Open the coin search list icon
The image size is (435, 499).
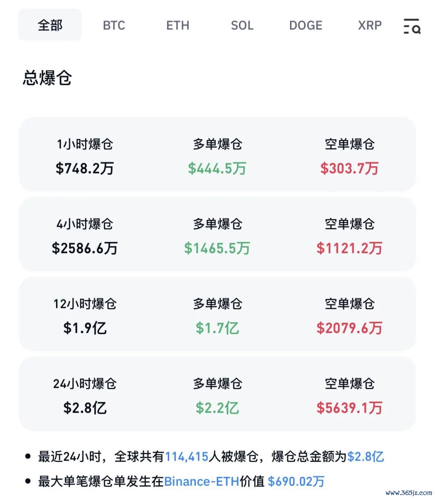tap(412, 26)
